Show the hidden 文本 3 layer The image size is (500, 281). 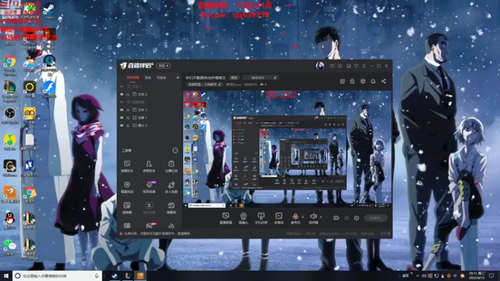point(121,86)
